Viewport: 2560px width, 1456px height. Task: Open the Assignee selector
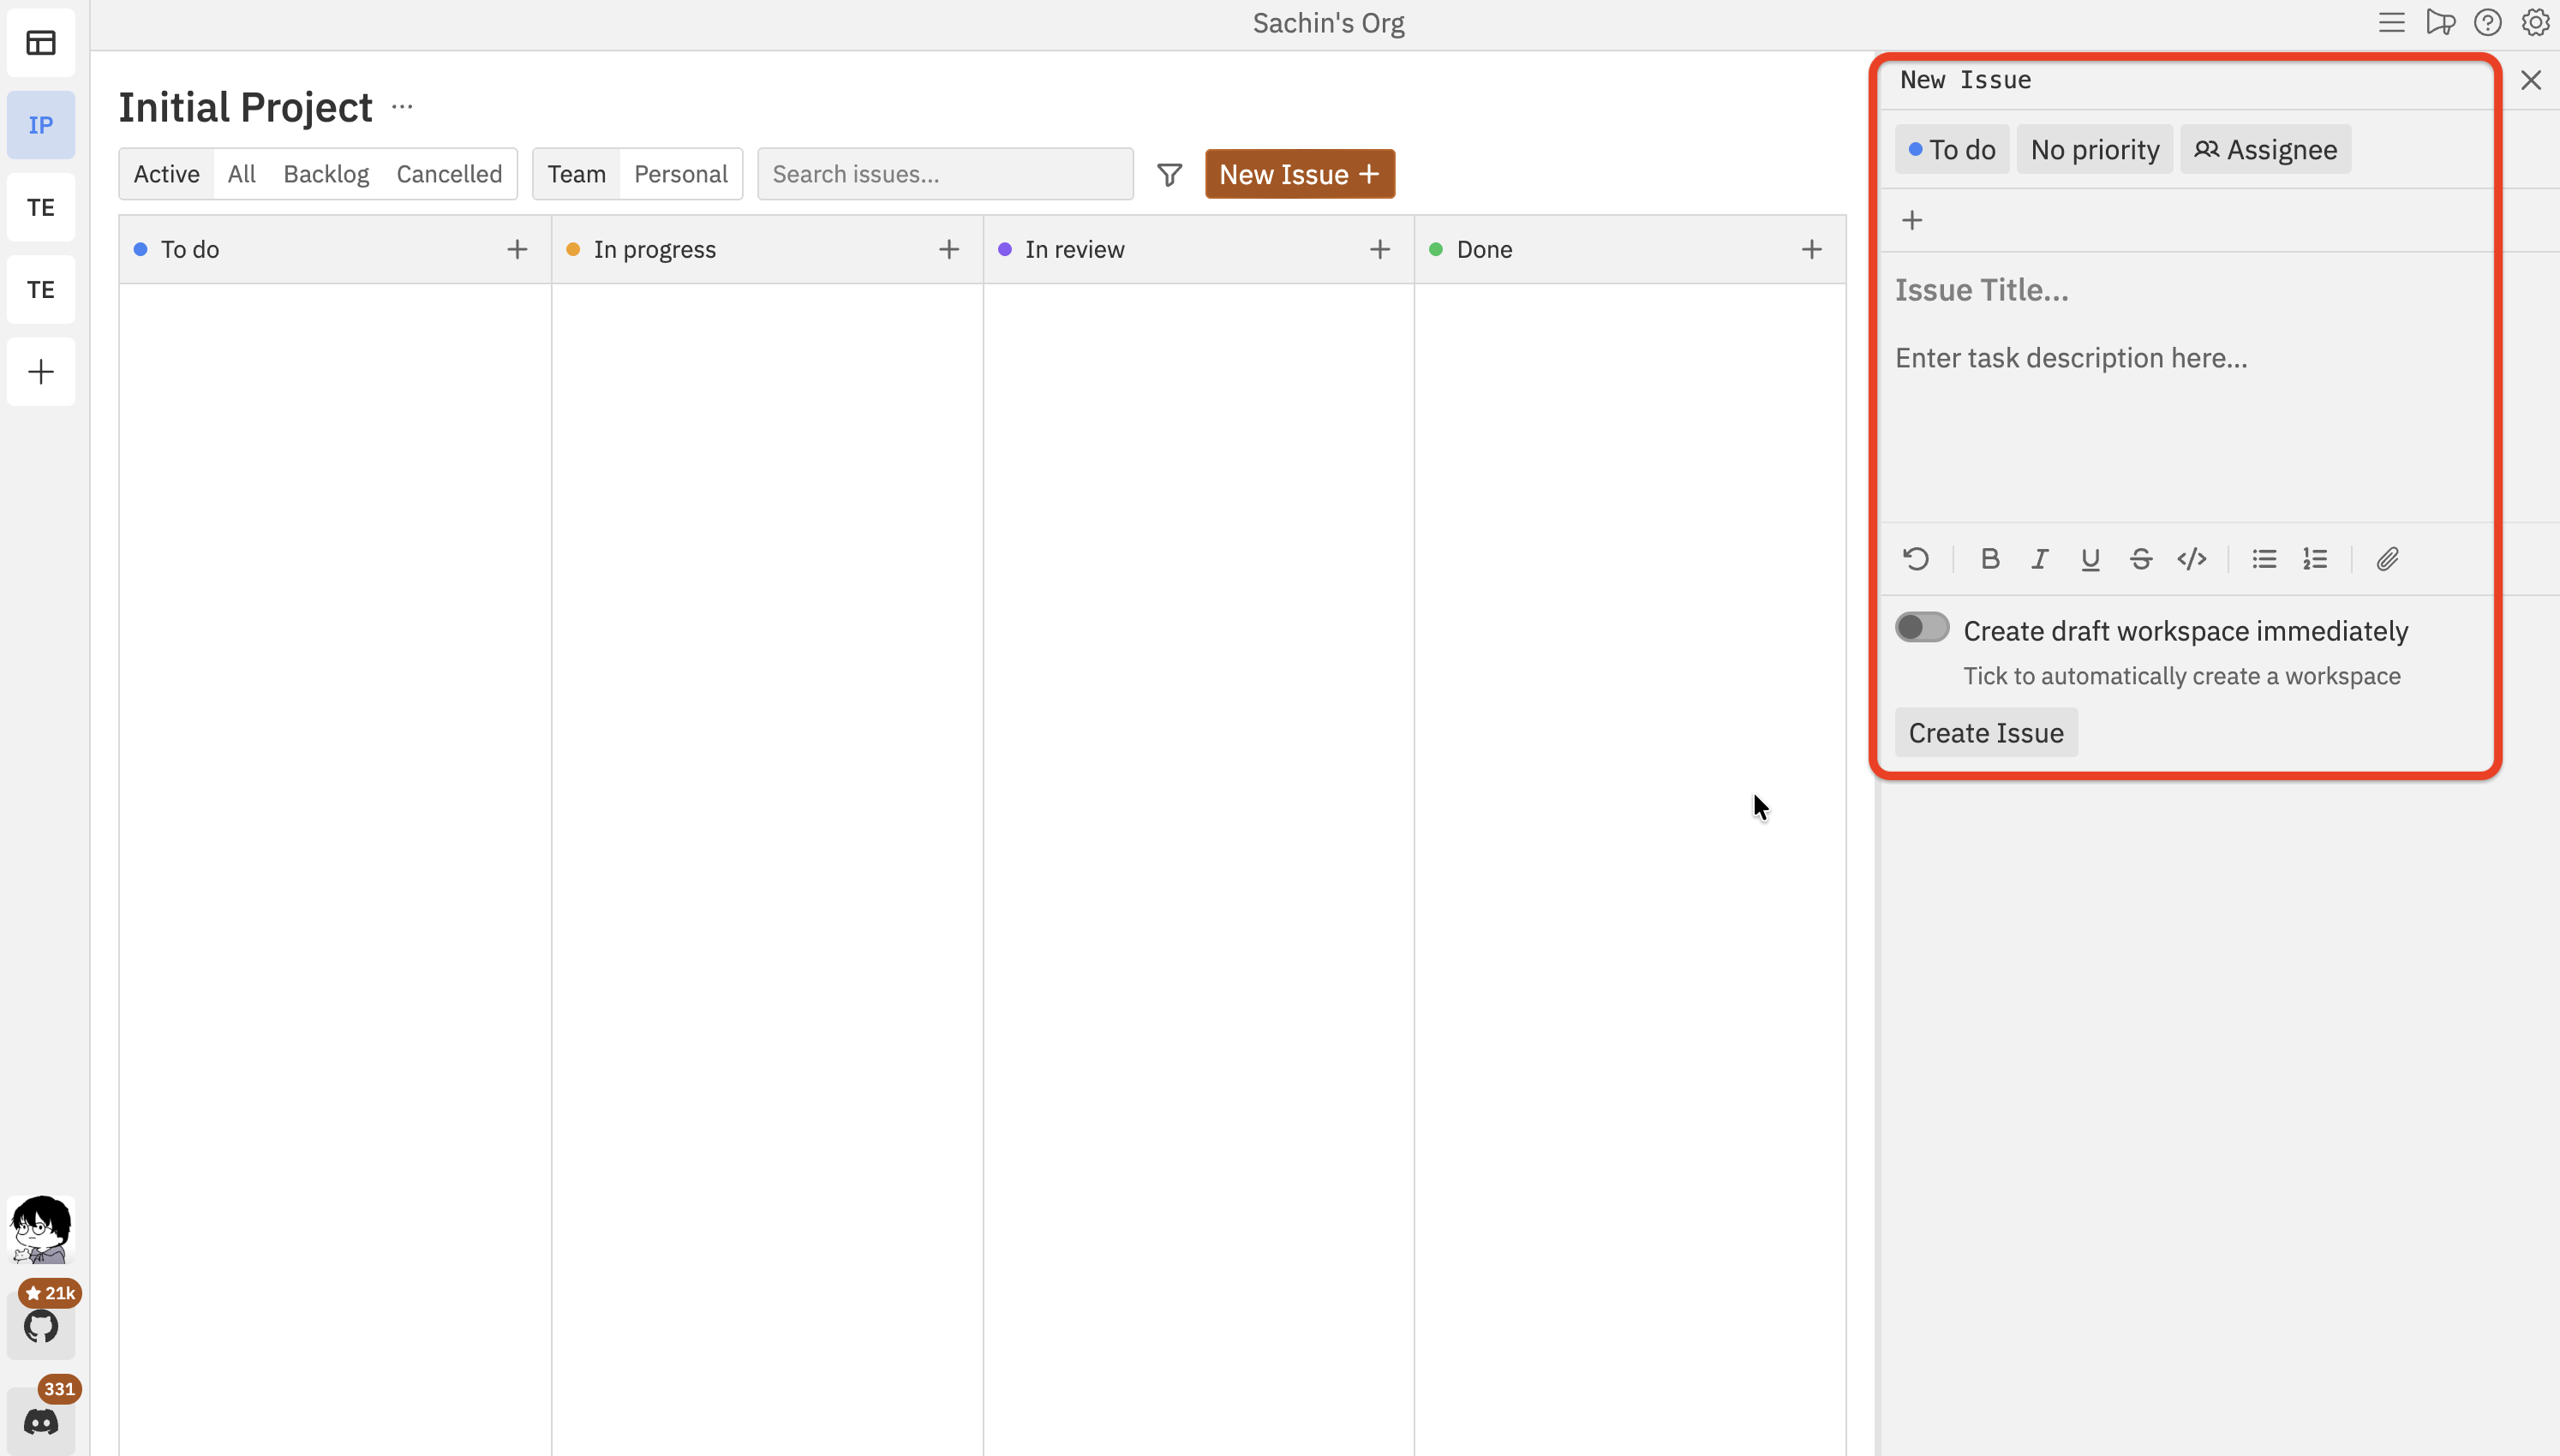pos(2265,149)
